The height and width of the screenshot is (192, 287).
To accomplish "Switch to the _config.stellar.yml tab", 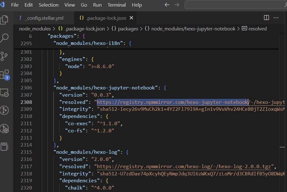I will coord(44,18).
